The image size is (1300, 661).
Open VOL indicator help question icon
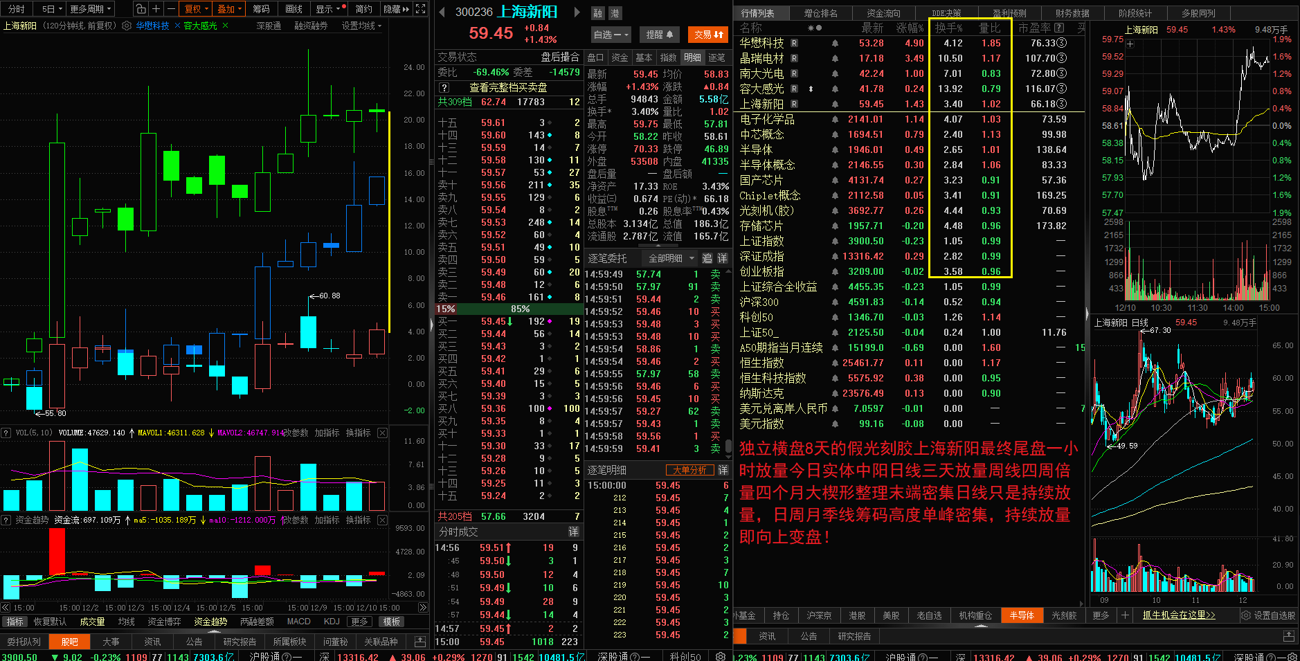point(6,433)
